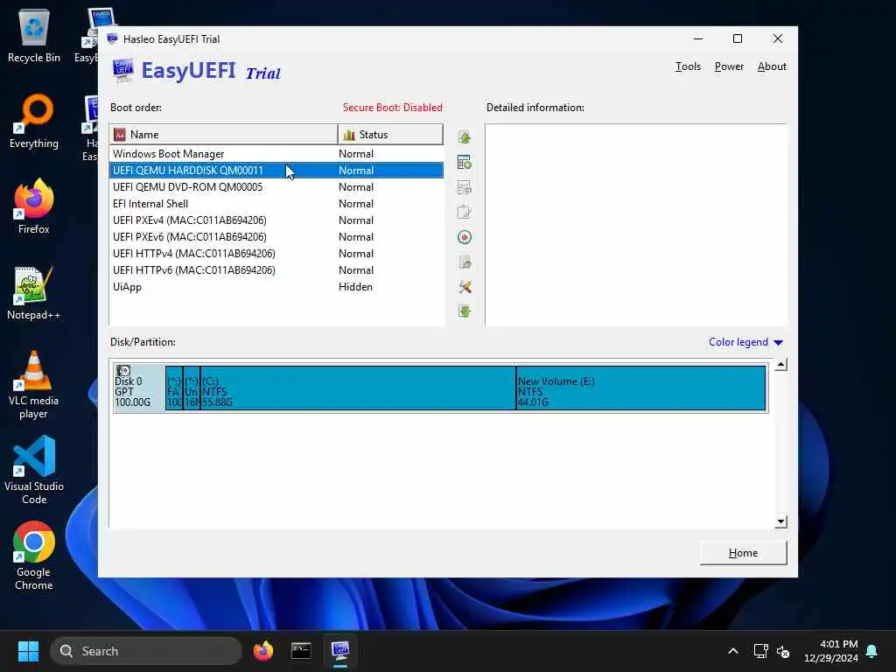Click the muted volume tray icon
Screen dimensions: 896x672
(783, 651)
